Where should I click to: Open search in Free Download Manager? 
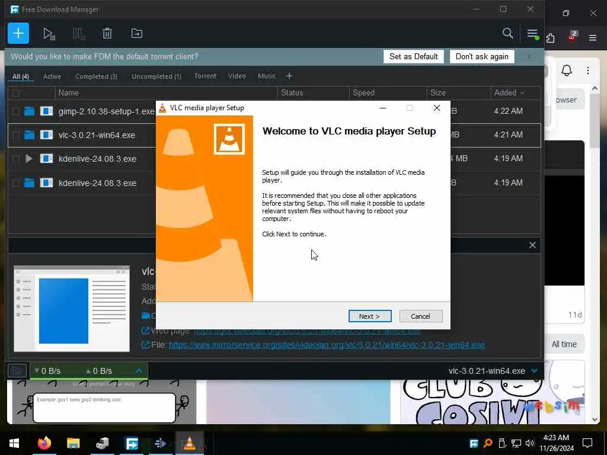pos(507,33)
